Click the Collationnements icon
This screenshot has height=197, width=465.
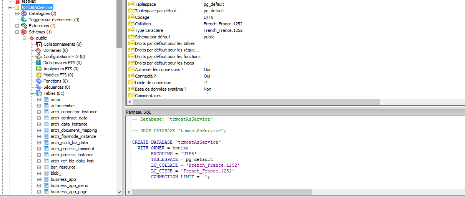[x=38, y=44]
